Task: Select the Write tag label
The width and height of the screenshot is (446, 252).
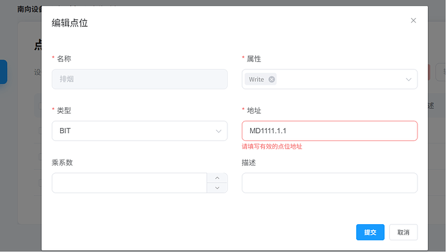Action: pyautogui.click(x=256, y=79)
